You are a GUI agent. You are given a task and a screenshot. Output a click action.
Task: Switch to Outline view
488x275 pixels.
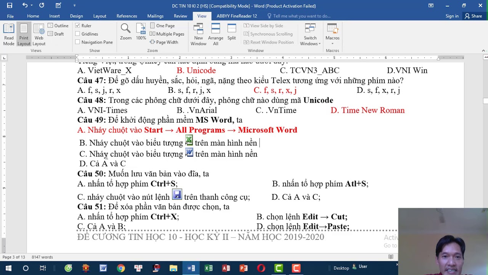coord(58,26)
